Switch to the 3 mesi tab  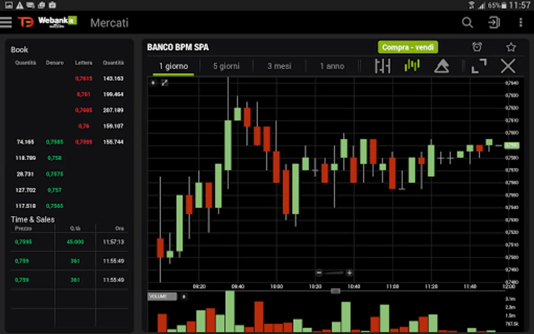pyautogui.click(x=279, y=66)
